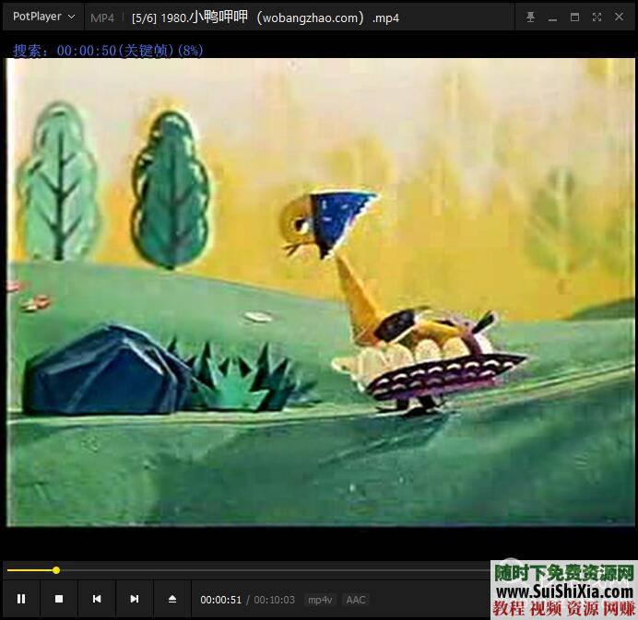638x620 pixels.
Task: Click the eject/open file icon
Action: (172, 599)
